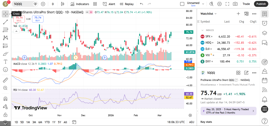Take a chart snapshot with camera icon

pos(235,4)
